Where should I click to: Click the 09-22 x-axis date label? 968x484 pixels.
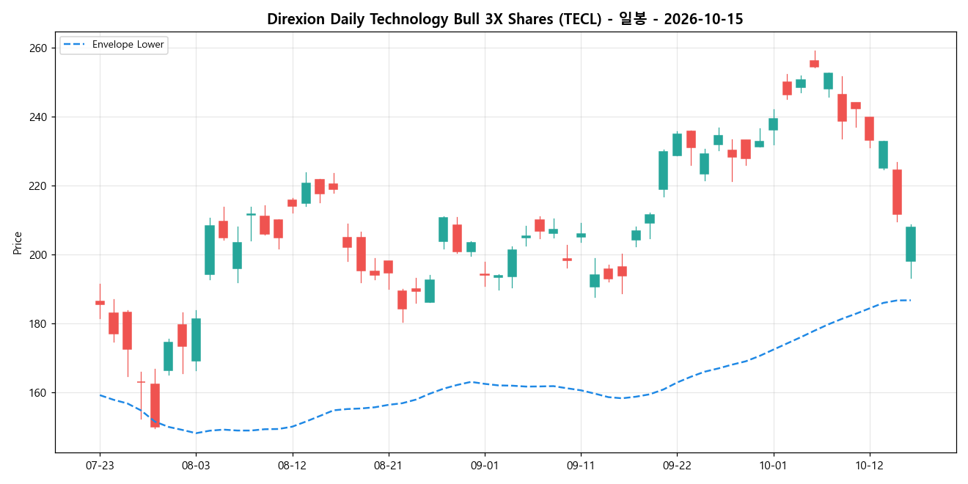tap(676, 466)
